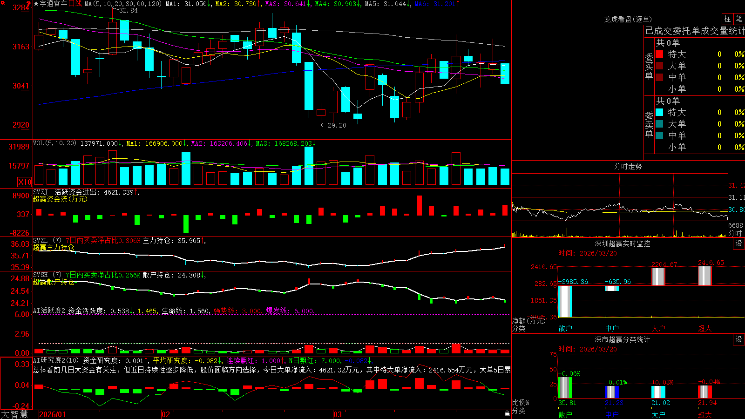745x419 pixels.
Task: Switch 龙虎看盘 to 柱 bar mode
Action: pyautogui.click(x=727, y=19)
